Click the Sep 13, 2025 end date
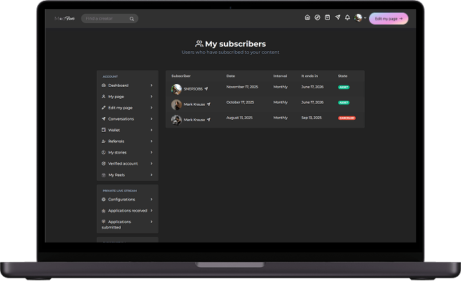This screenshot has height=281, width=461. click(312, 118)
